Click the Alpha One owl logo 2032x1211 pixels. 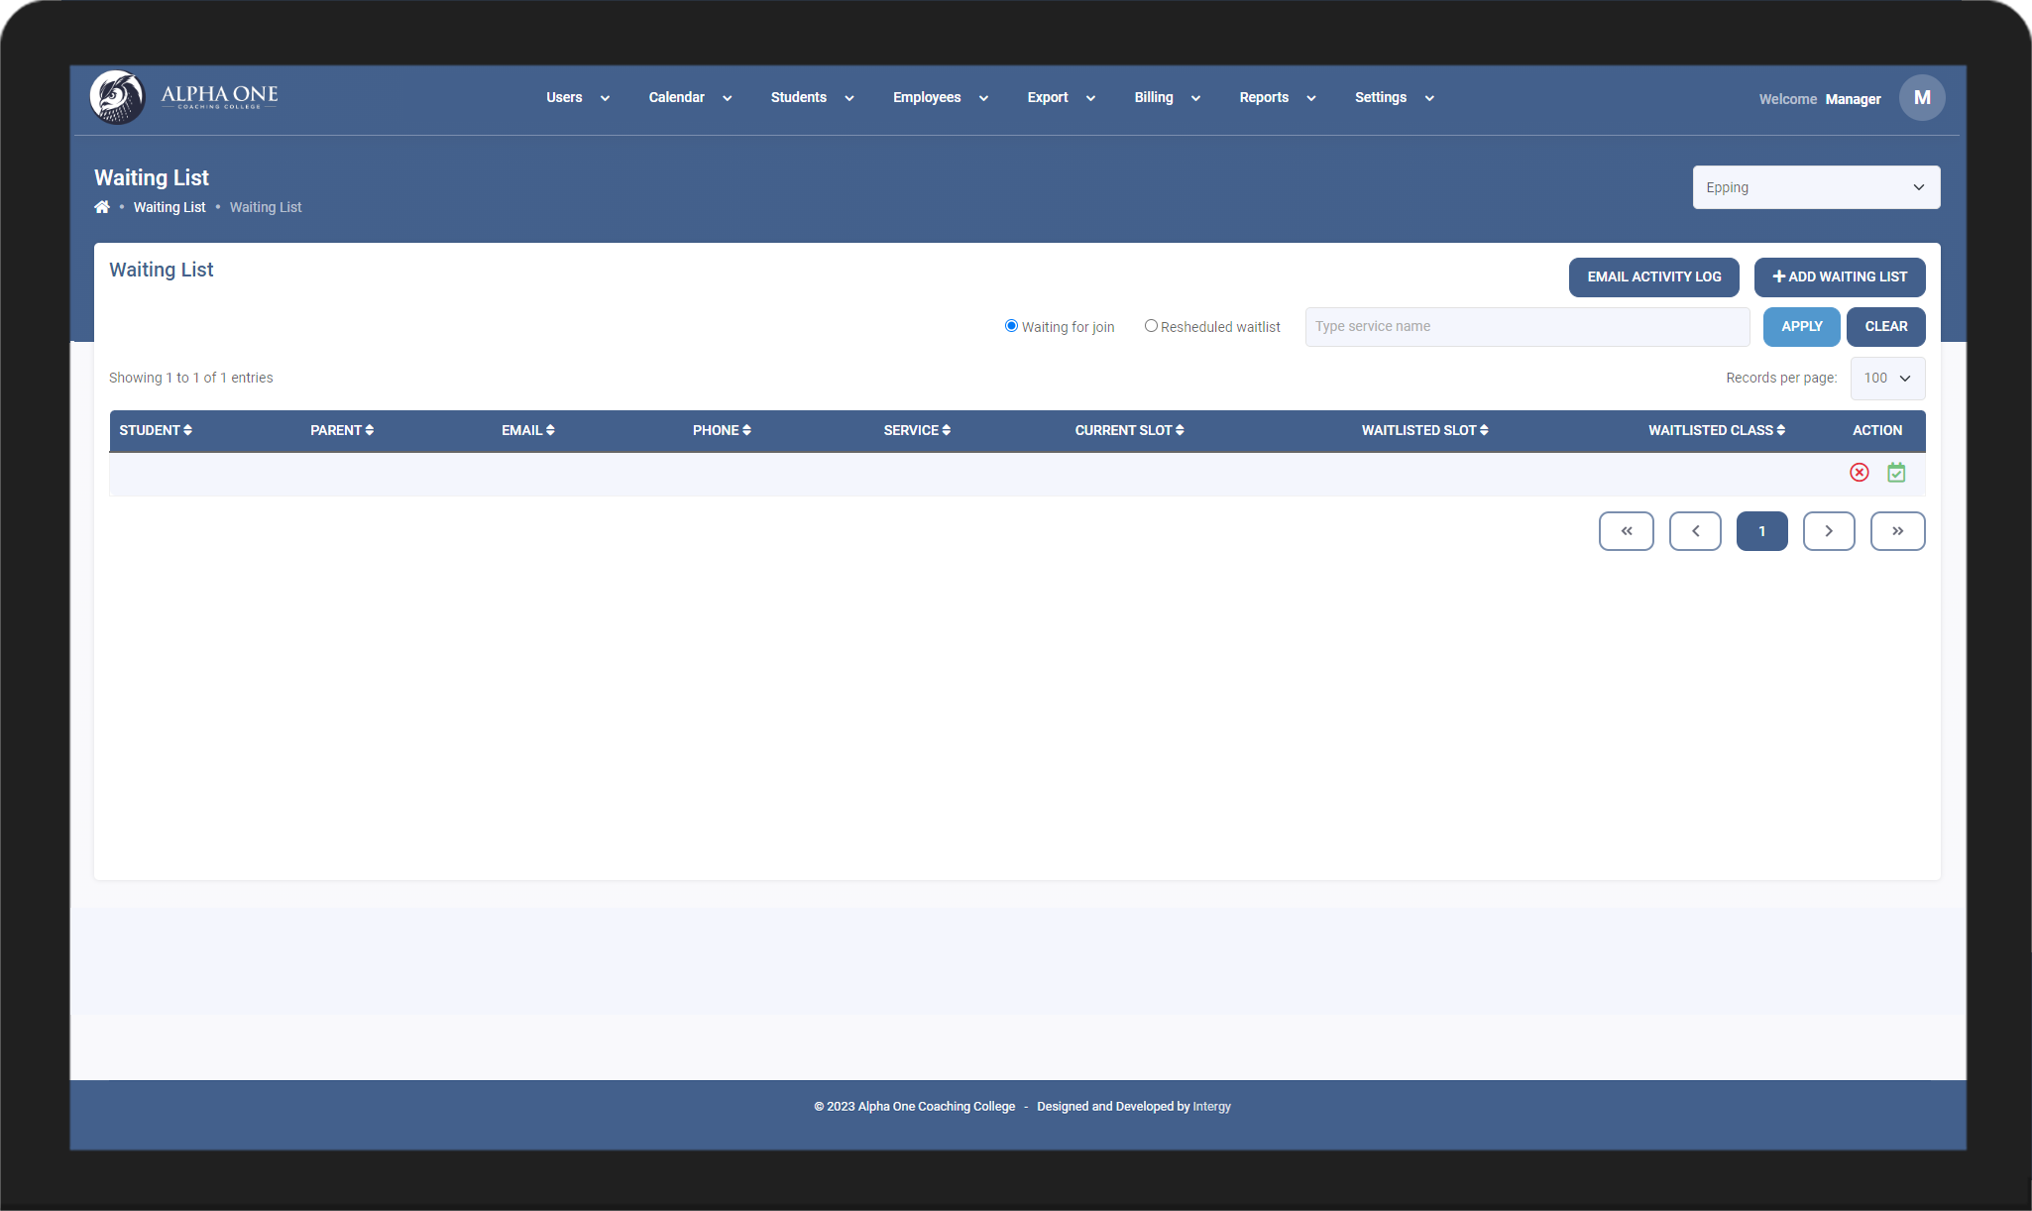coord(117,97)
